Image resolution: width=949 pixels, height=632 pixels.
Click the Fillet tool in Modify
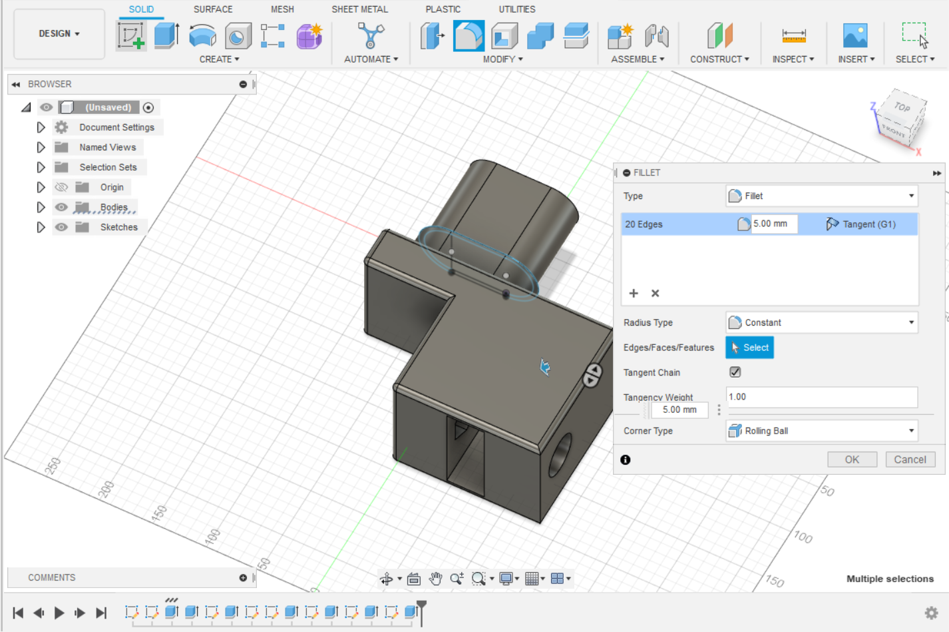click(x=469, y=35)
